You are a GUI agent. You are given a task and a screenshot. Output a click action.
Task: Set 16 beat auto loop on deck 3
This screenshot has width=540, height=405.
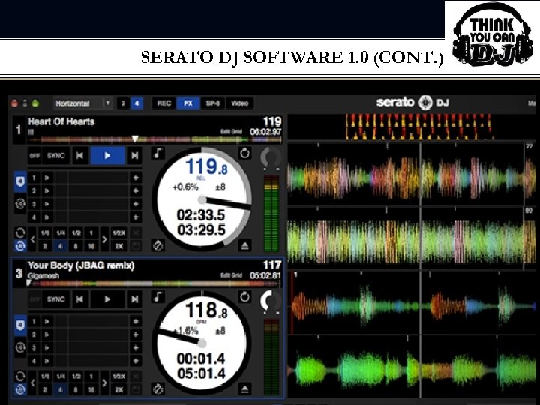(91, 390)
